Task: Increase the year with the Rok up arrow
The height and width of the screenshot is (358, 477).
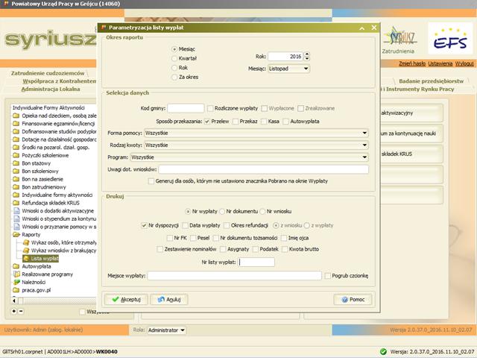Action: click(307, 54)
